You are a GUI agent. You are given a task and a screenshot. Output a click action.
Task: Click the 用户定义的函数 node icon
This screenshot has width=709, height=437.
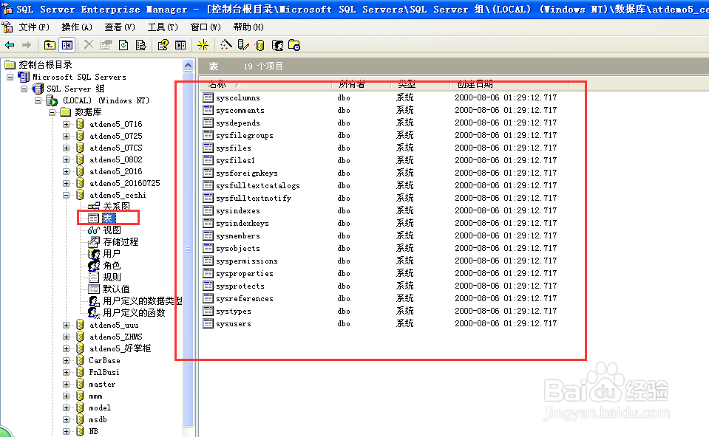[94, 312]
